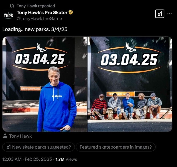Image resolution: width=177 pixels, height=167 pixels.
Task: Open the THPS profile avatar
Action: coord(8,15)
